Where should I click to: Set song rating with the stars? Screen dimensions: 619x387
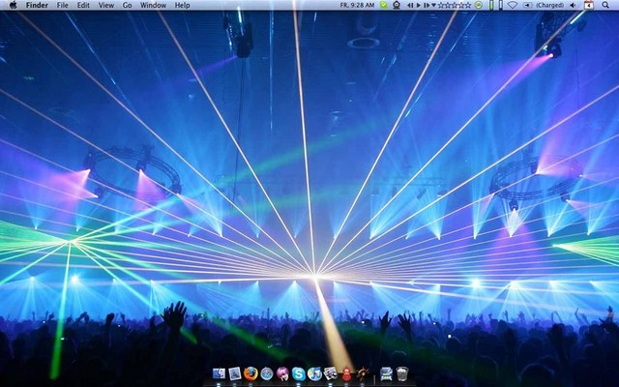coord(455,5)
